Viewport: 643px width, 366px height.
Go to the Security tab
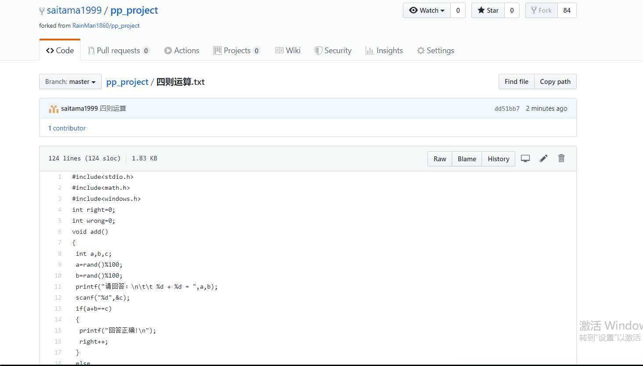tap(333, 51)
